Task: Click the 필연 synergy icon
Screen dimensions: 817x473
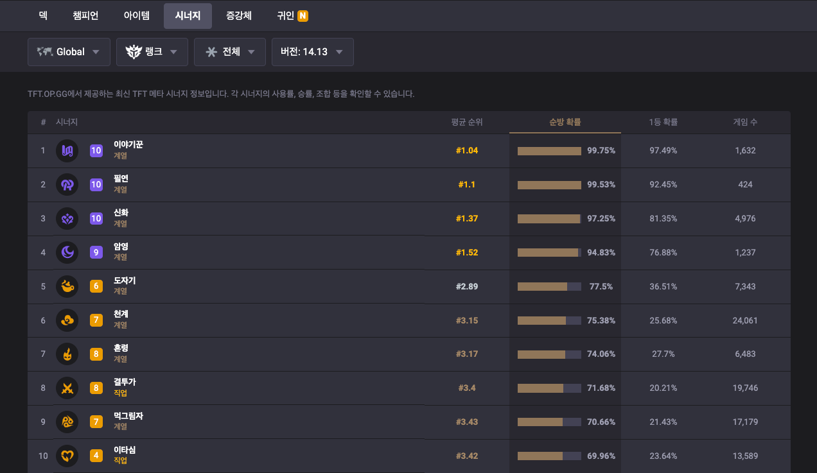Action: pos(67,185)
